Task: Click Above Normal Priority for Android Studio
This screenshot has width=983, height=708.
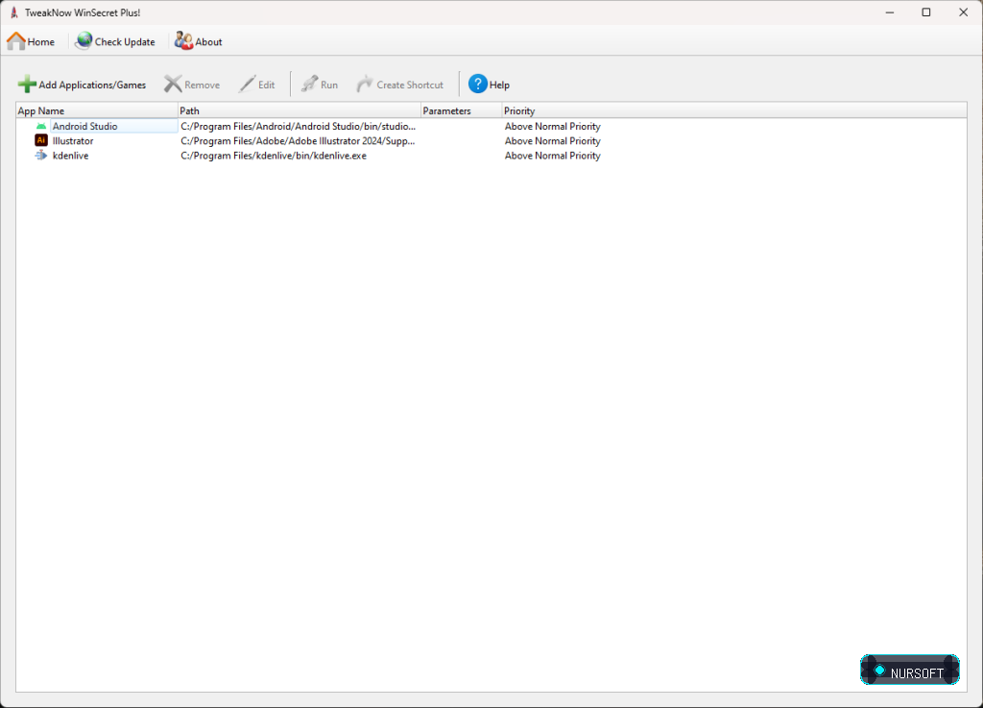Action: click(552, 126)
